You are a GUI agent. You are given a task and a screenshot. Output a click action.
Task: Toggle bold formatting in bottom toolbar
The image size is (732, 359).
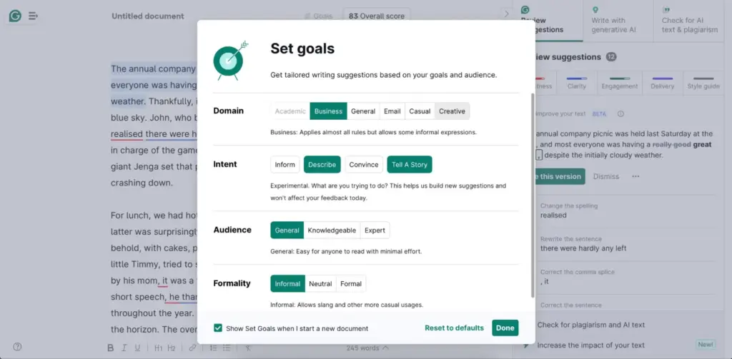pos(111,348)
